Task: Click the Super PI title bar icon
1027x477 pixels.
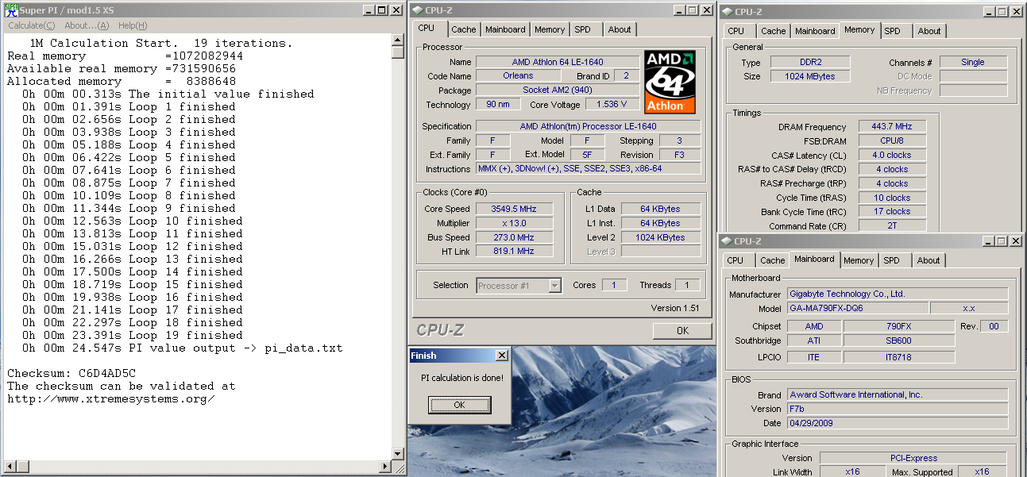Action: click(x=10, y=10)
